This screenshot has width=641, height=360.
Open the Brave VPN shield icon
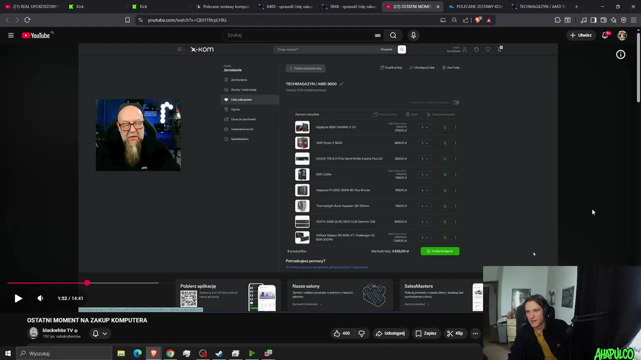point(623,20)
